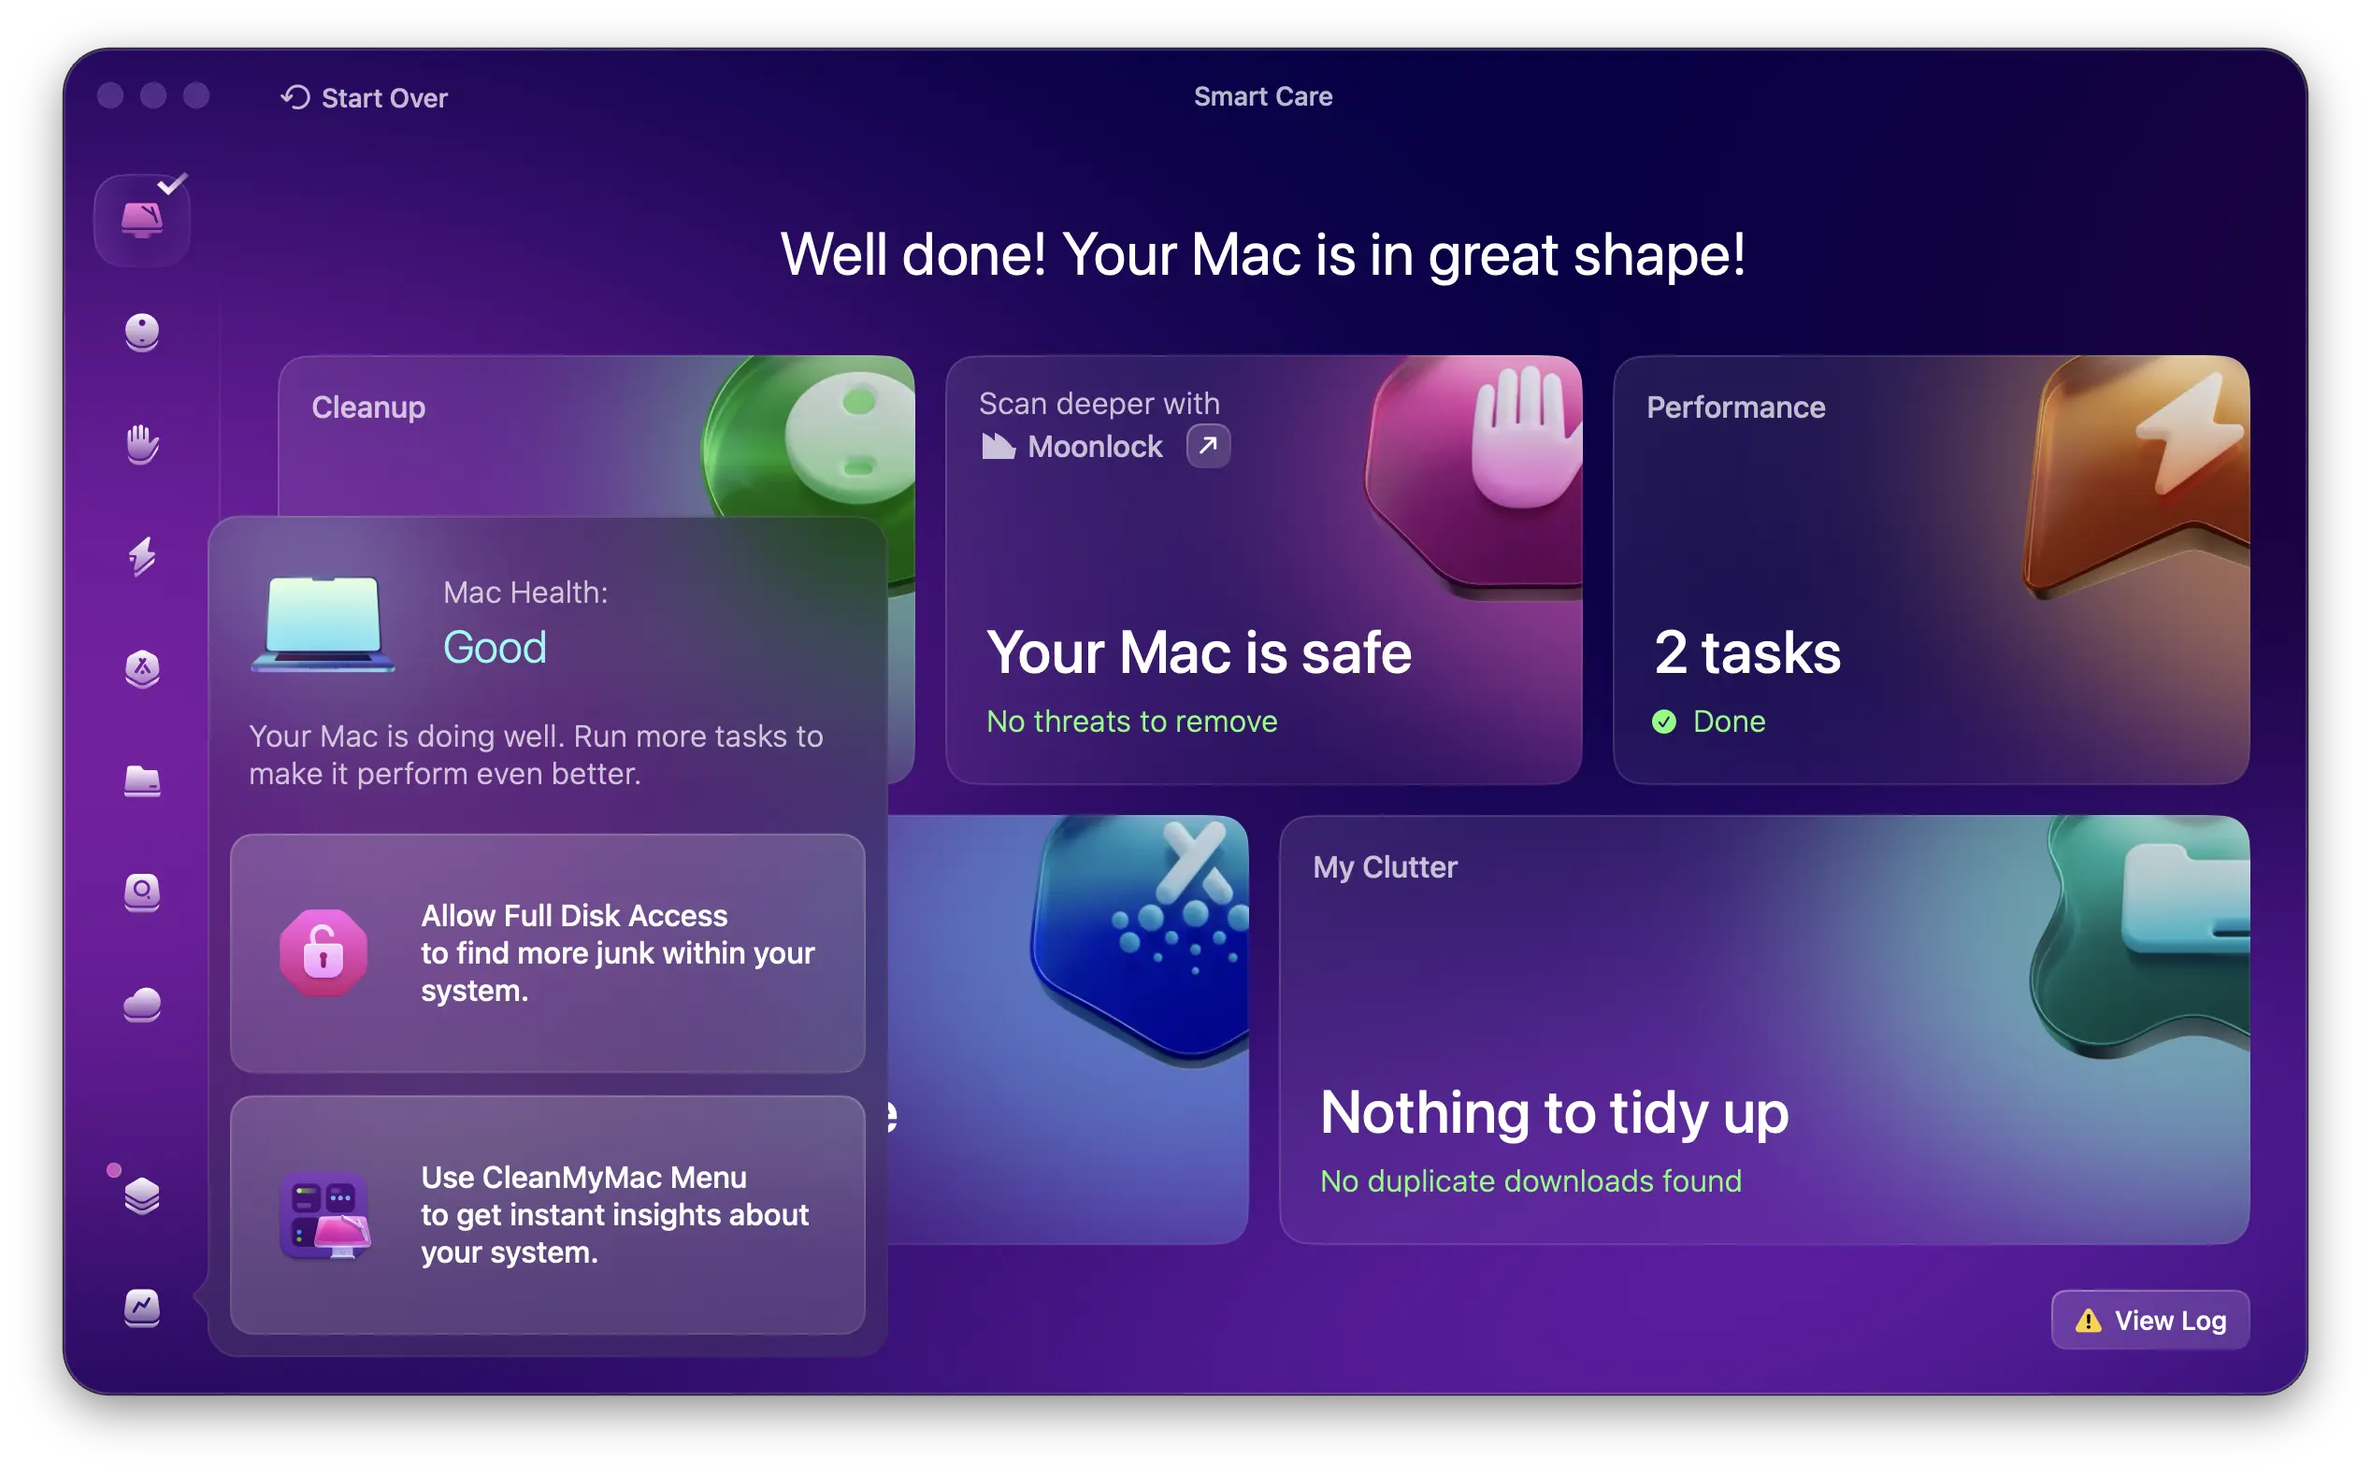Click the green Done checkmark icon
Viewport: 2371px width, 1473px height.
coord(1663,722)
